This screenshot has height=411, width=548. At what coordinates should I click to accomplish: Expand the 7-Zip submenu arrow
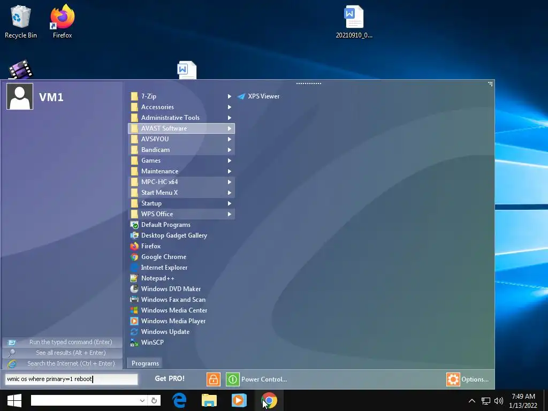[x=230, y=96]
